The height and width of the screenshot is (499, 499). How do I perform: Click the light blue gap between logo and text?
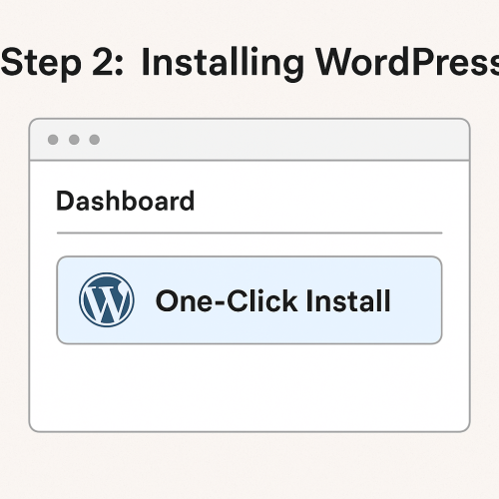coord(145,300)
